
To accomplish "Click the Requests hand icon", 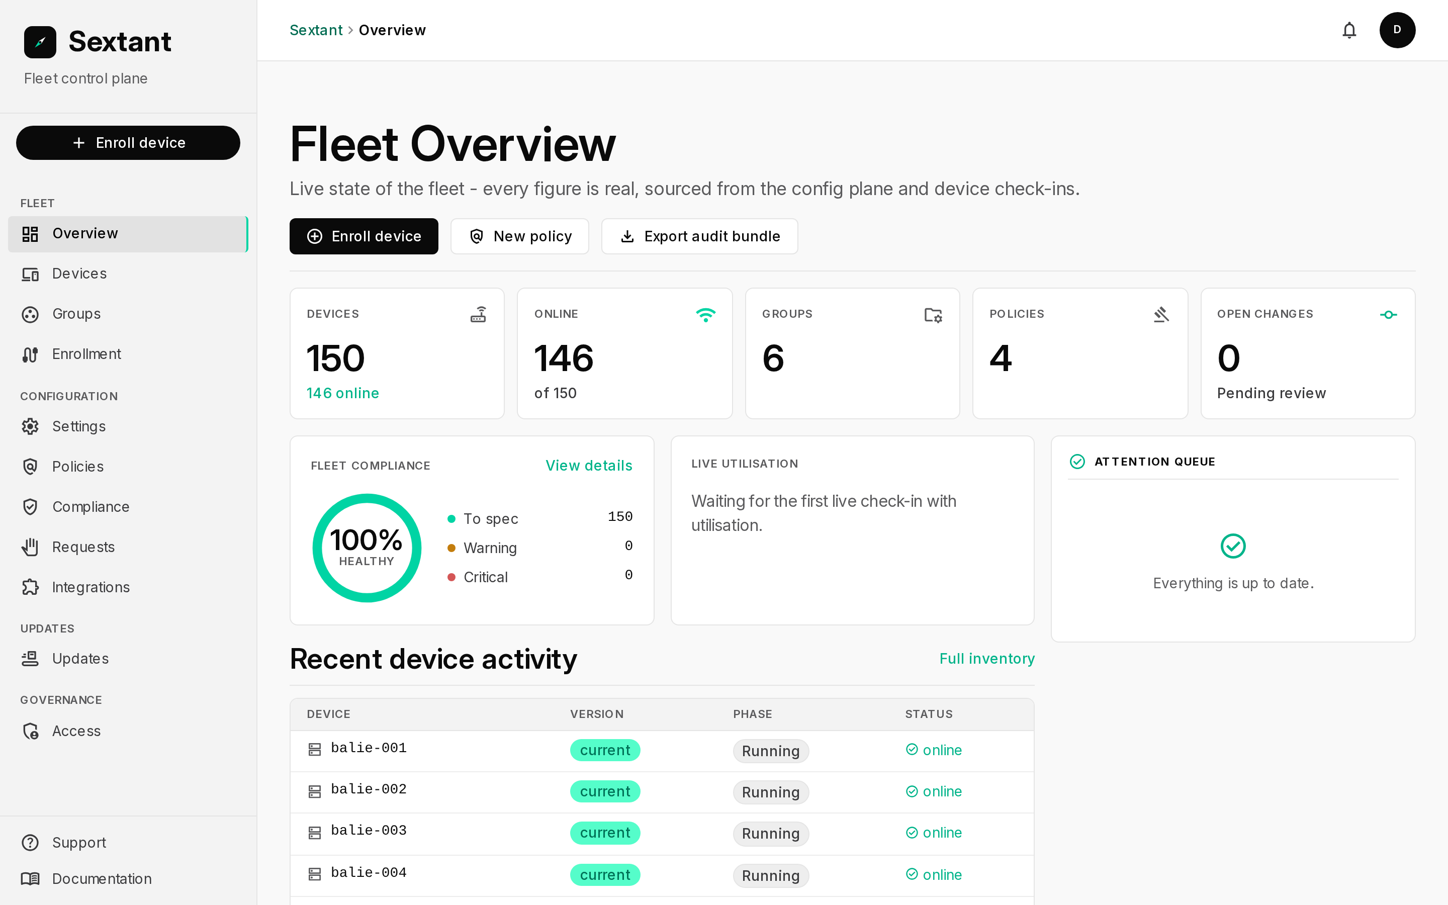I will click(x=30, y=547).
